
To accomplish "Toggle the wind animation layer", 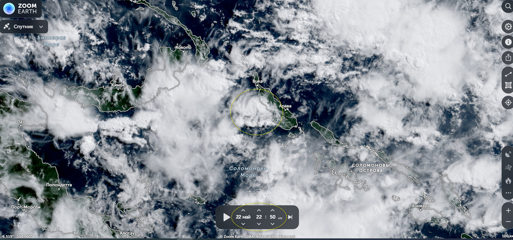I will pyautogui.click(x=508, y=167).
